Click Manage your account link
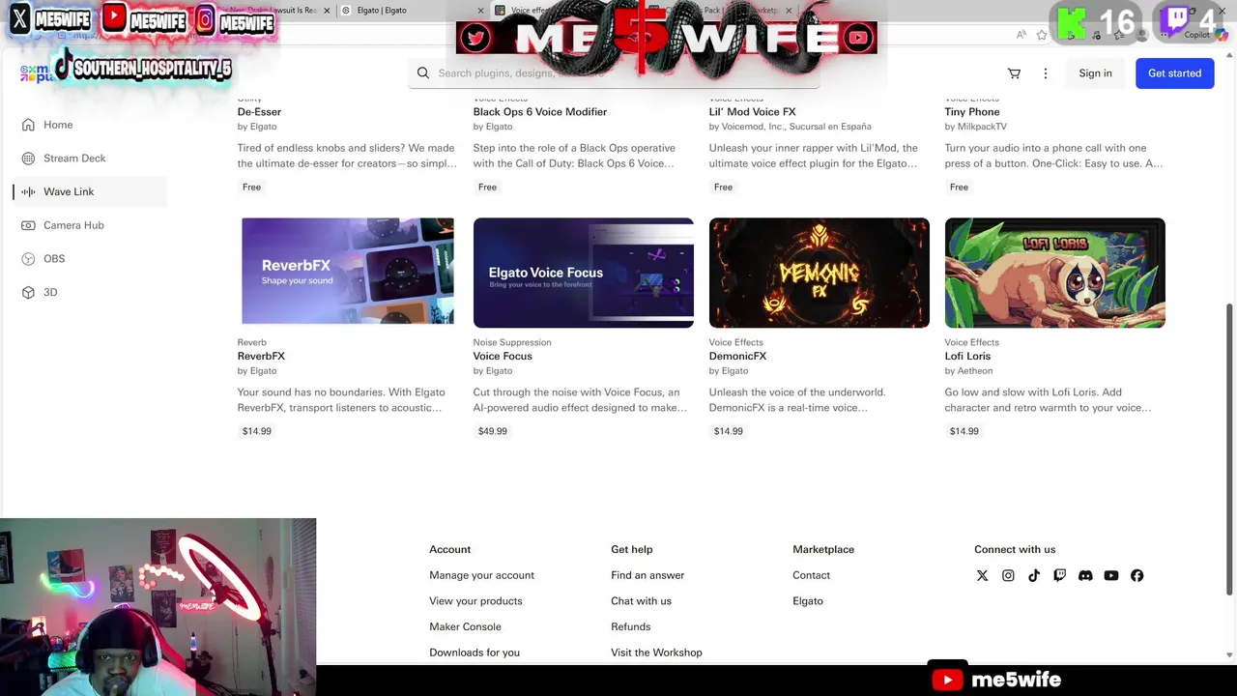 point(481,575)
